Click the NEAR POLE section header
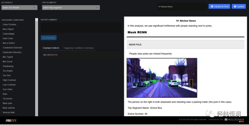Image resolution: width=249 pixels, height=125 pixels. point(186,45)
